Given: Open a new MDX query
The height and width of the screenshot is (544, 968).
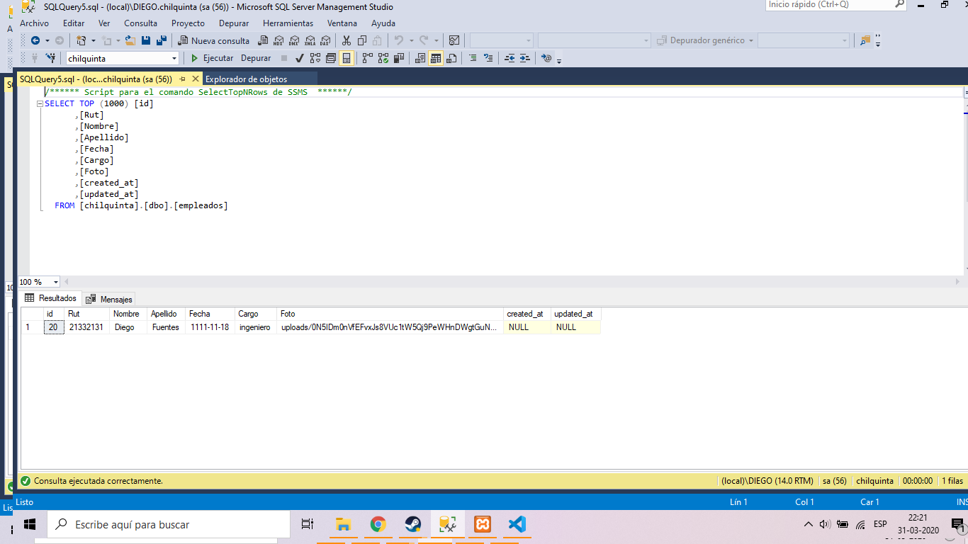Looking at the screenshot, I should coord(278,40).
